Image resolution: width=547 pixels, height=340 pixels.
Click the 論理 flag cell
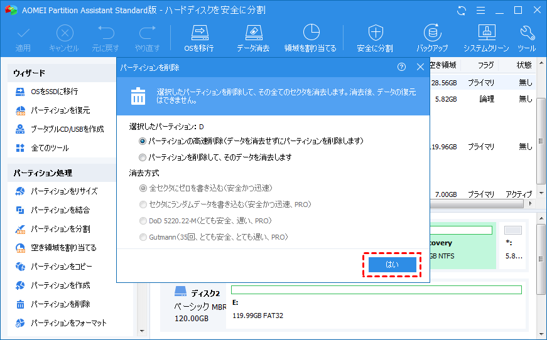pyautogui.click(x=487, y=99)
